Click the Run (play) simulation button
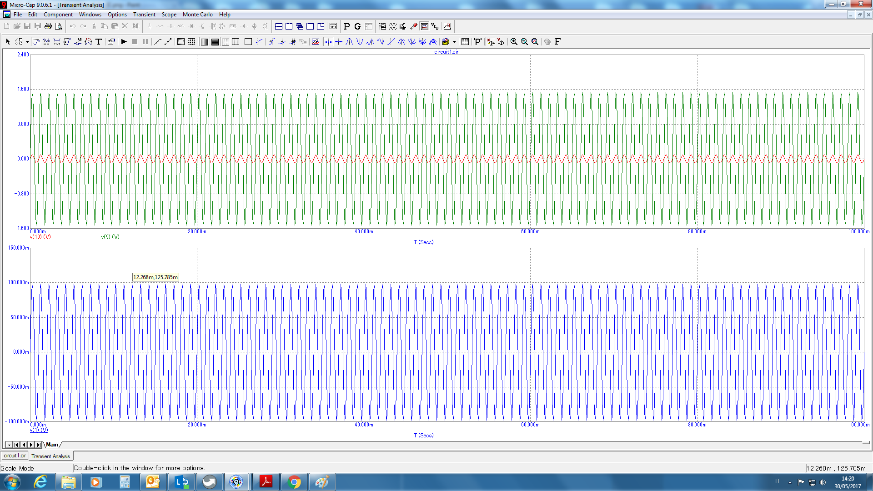The image size is (873, 491). pos(124,42)
